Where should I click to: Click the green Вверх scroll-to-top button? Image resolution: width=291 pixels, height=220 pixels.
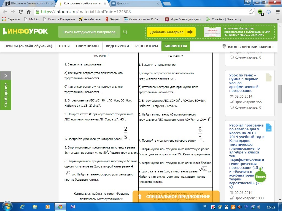[x=260, y=176]
